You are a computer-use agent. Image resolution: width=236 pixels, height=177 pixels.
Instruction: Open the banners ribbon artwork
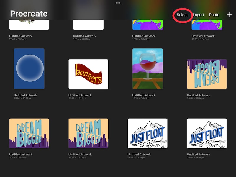[88, 74]
